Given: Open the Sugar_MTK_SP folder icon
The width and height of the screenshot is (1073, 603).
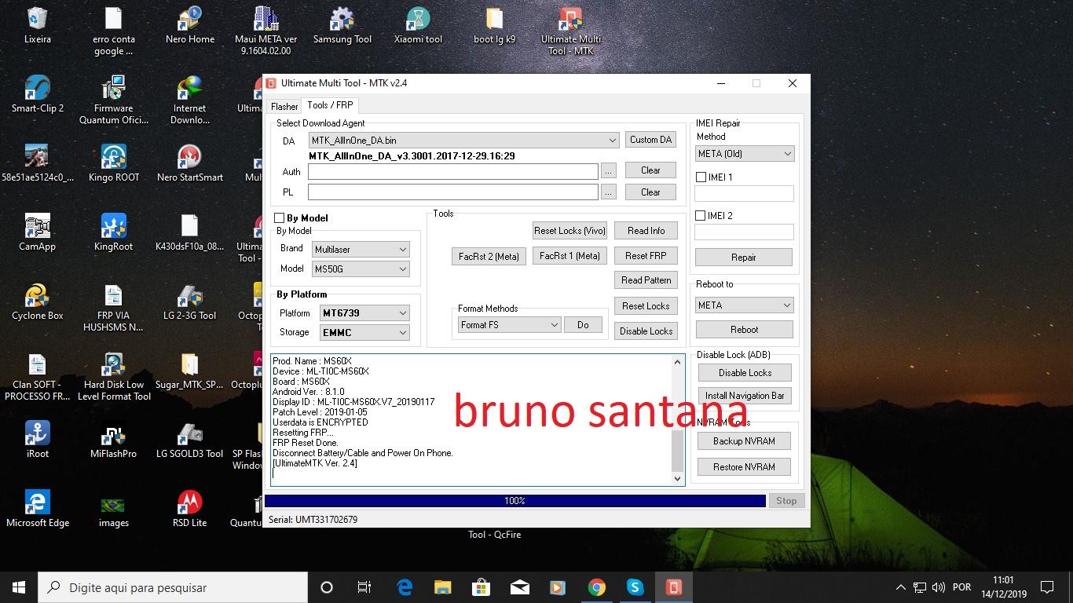Looking at the screenshot, I should pos(190,371).
